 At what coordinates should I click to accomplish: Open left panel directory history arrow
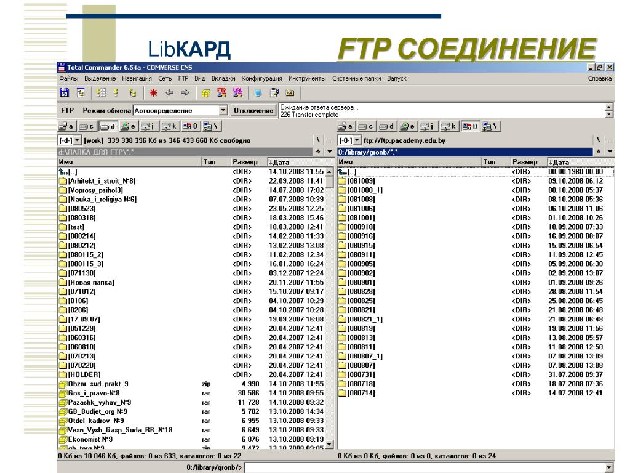pos(330,152)
